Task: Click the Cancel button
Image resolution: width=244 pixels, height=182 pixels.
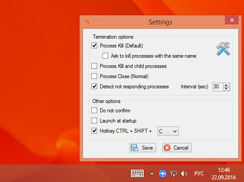Action: tap(177, 147)
